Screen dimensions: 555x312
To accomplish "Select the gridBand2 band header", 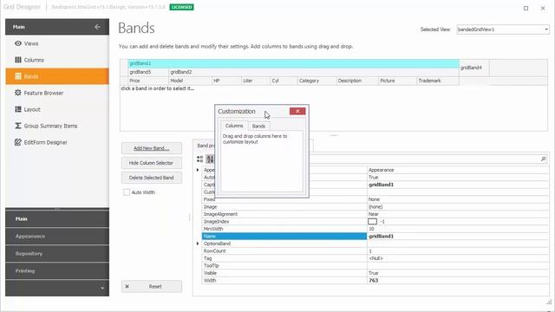I will coord(314,72).
